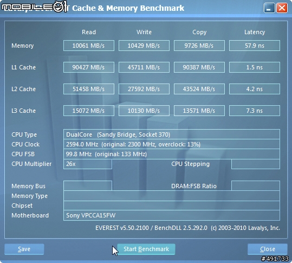This screenshot has height=263, width=292.
Task: Click the CPU Multiplier label
Action: [x=31, y=164]
